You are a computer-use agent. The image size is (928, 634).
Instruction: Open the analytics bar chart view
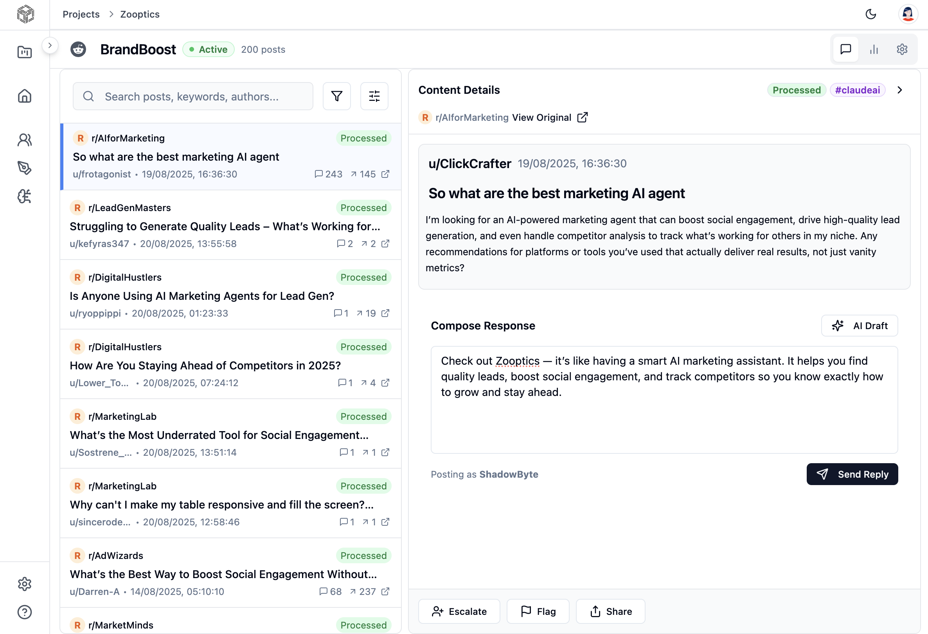[874, 49]
